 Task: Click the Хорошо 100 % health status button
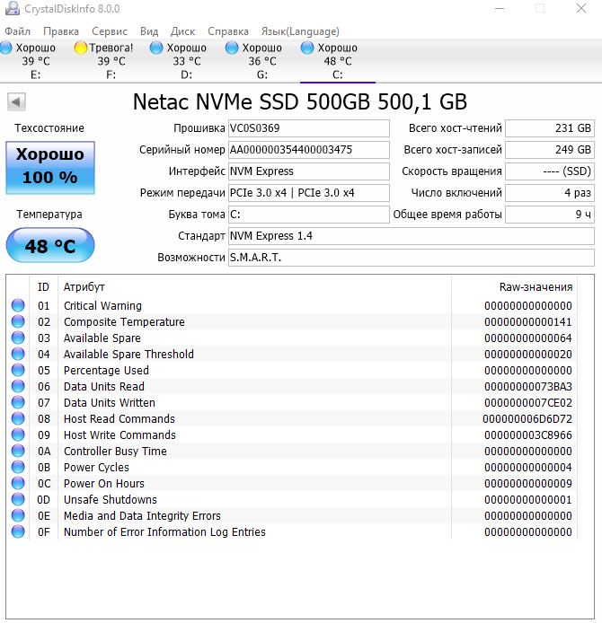coord(50,168)
